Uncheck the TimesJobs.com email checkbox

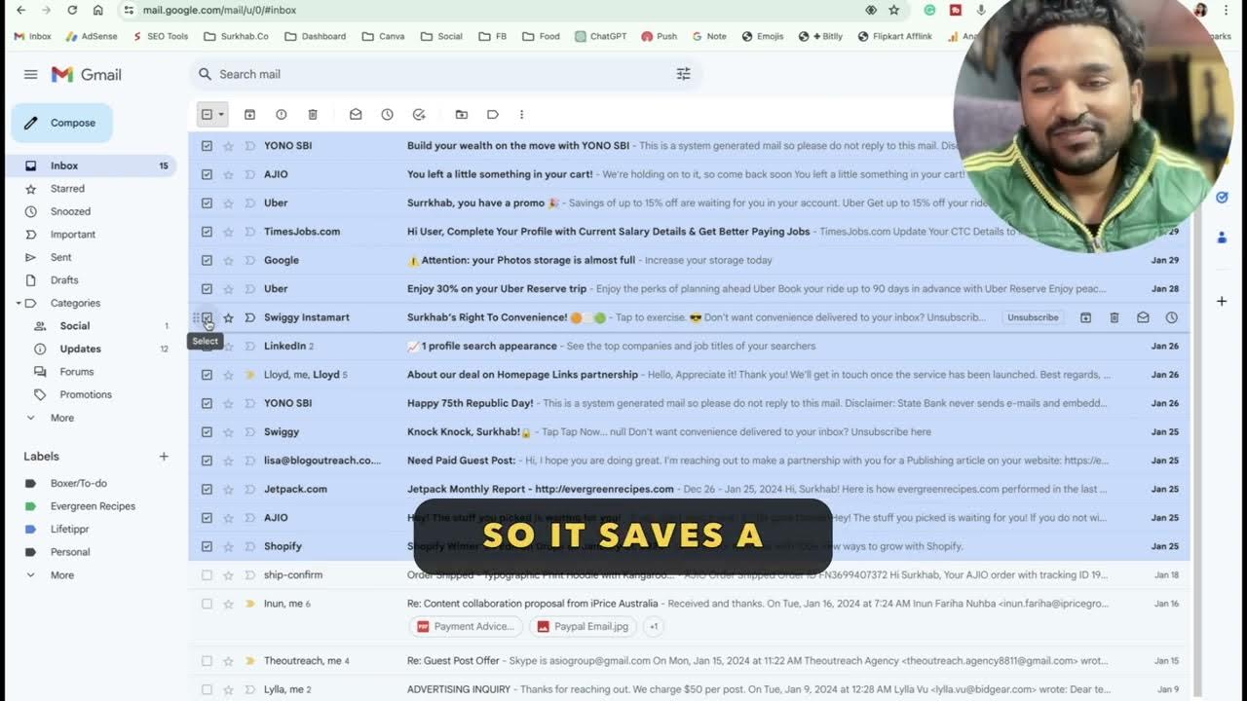pyautogui.click(x=207, y=232)
